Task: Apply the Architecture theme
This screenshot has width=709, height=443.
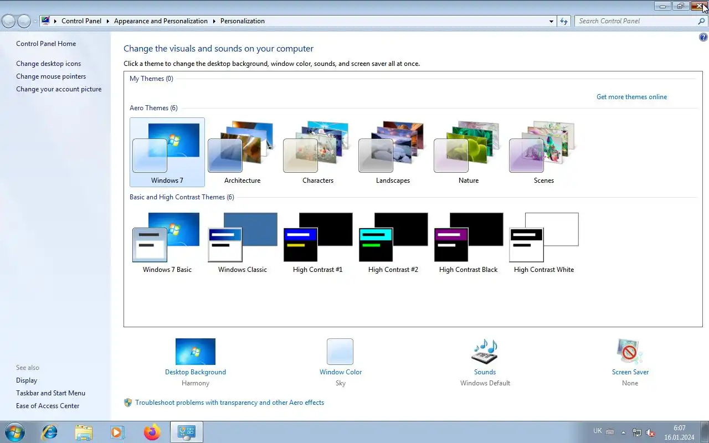Action: click(243, 152)
